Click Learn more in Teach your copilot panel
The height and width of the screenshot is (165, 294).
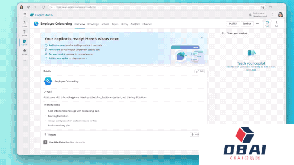251,70
